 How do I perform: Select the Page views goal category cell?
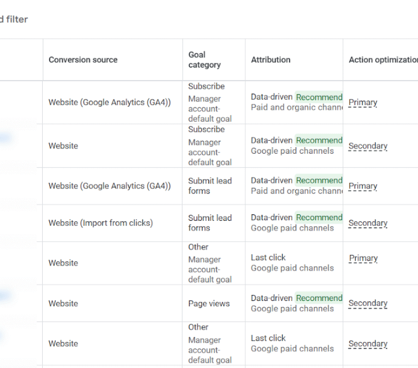(209, 303)
